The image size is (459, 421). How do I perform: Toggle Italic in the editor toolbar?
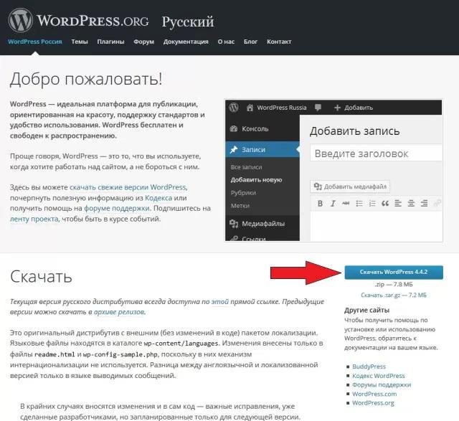tap(333, 204)
